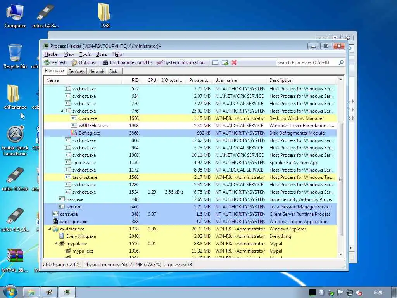Open the Hacker menu
397x298 pixels.
click(52, 54)
